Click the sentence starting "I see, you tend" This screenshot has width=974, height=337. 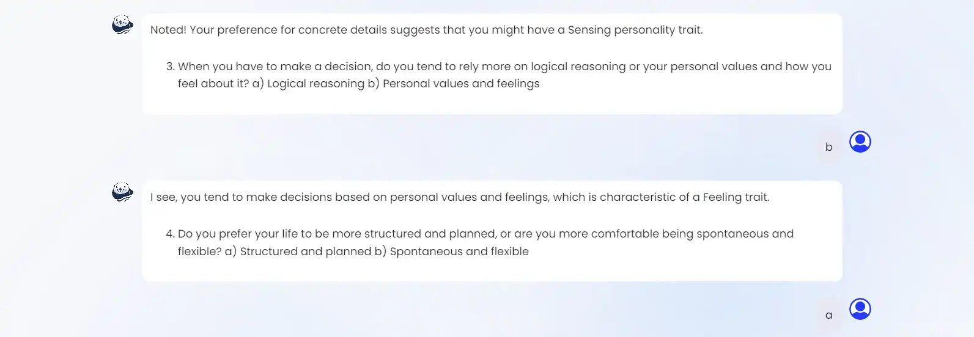pyautogui.click(x=460, y=197)
